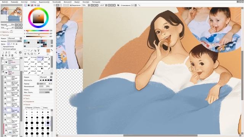Collapse the Свиты layer group
Screen dimensions: 244x137
pos(6,62)
